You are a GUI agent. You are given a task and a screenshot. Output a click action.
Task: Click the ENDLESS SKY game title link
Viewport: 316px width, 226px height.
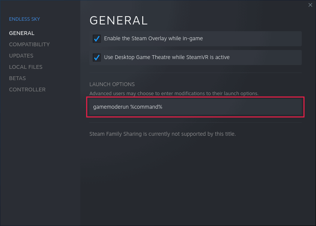point(24,19)
